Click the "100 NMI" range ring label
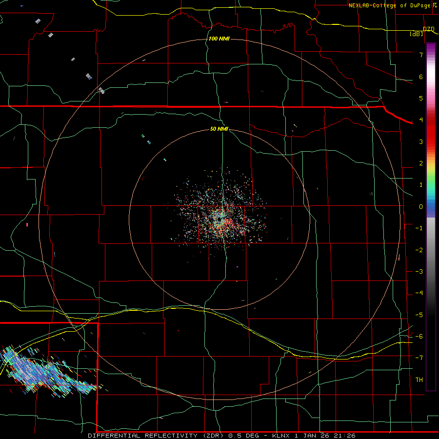The width and height of the screenshot is (439, 439). (x=219, y=39)
